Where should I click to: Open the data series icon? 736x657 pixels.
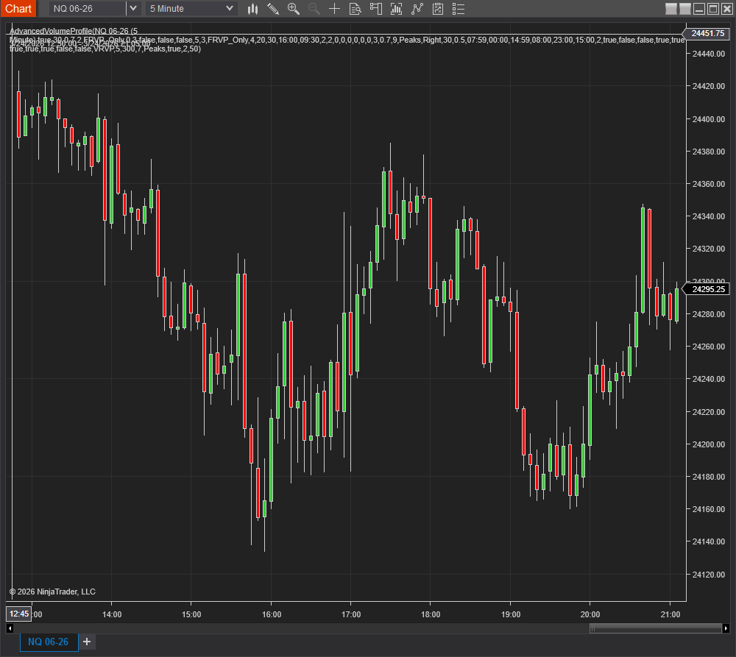396,8
